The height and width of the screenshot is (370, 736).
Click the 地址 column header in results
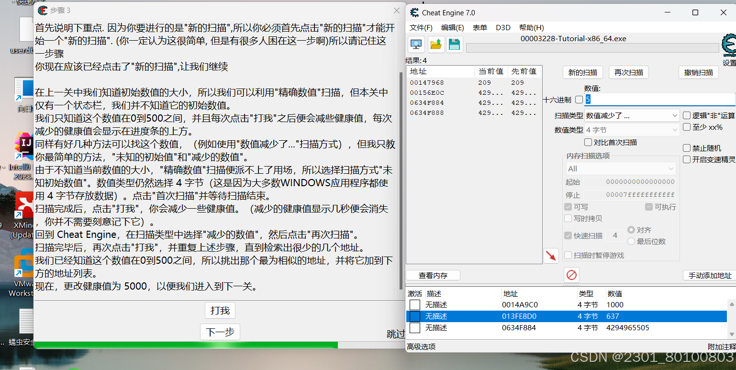coord(441,71)
